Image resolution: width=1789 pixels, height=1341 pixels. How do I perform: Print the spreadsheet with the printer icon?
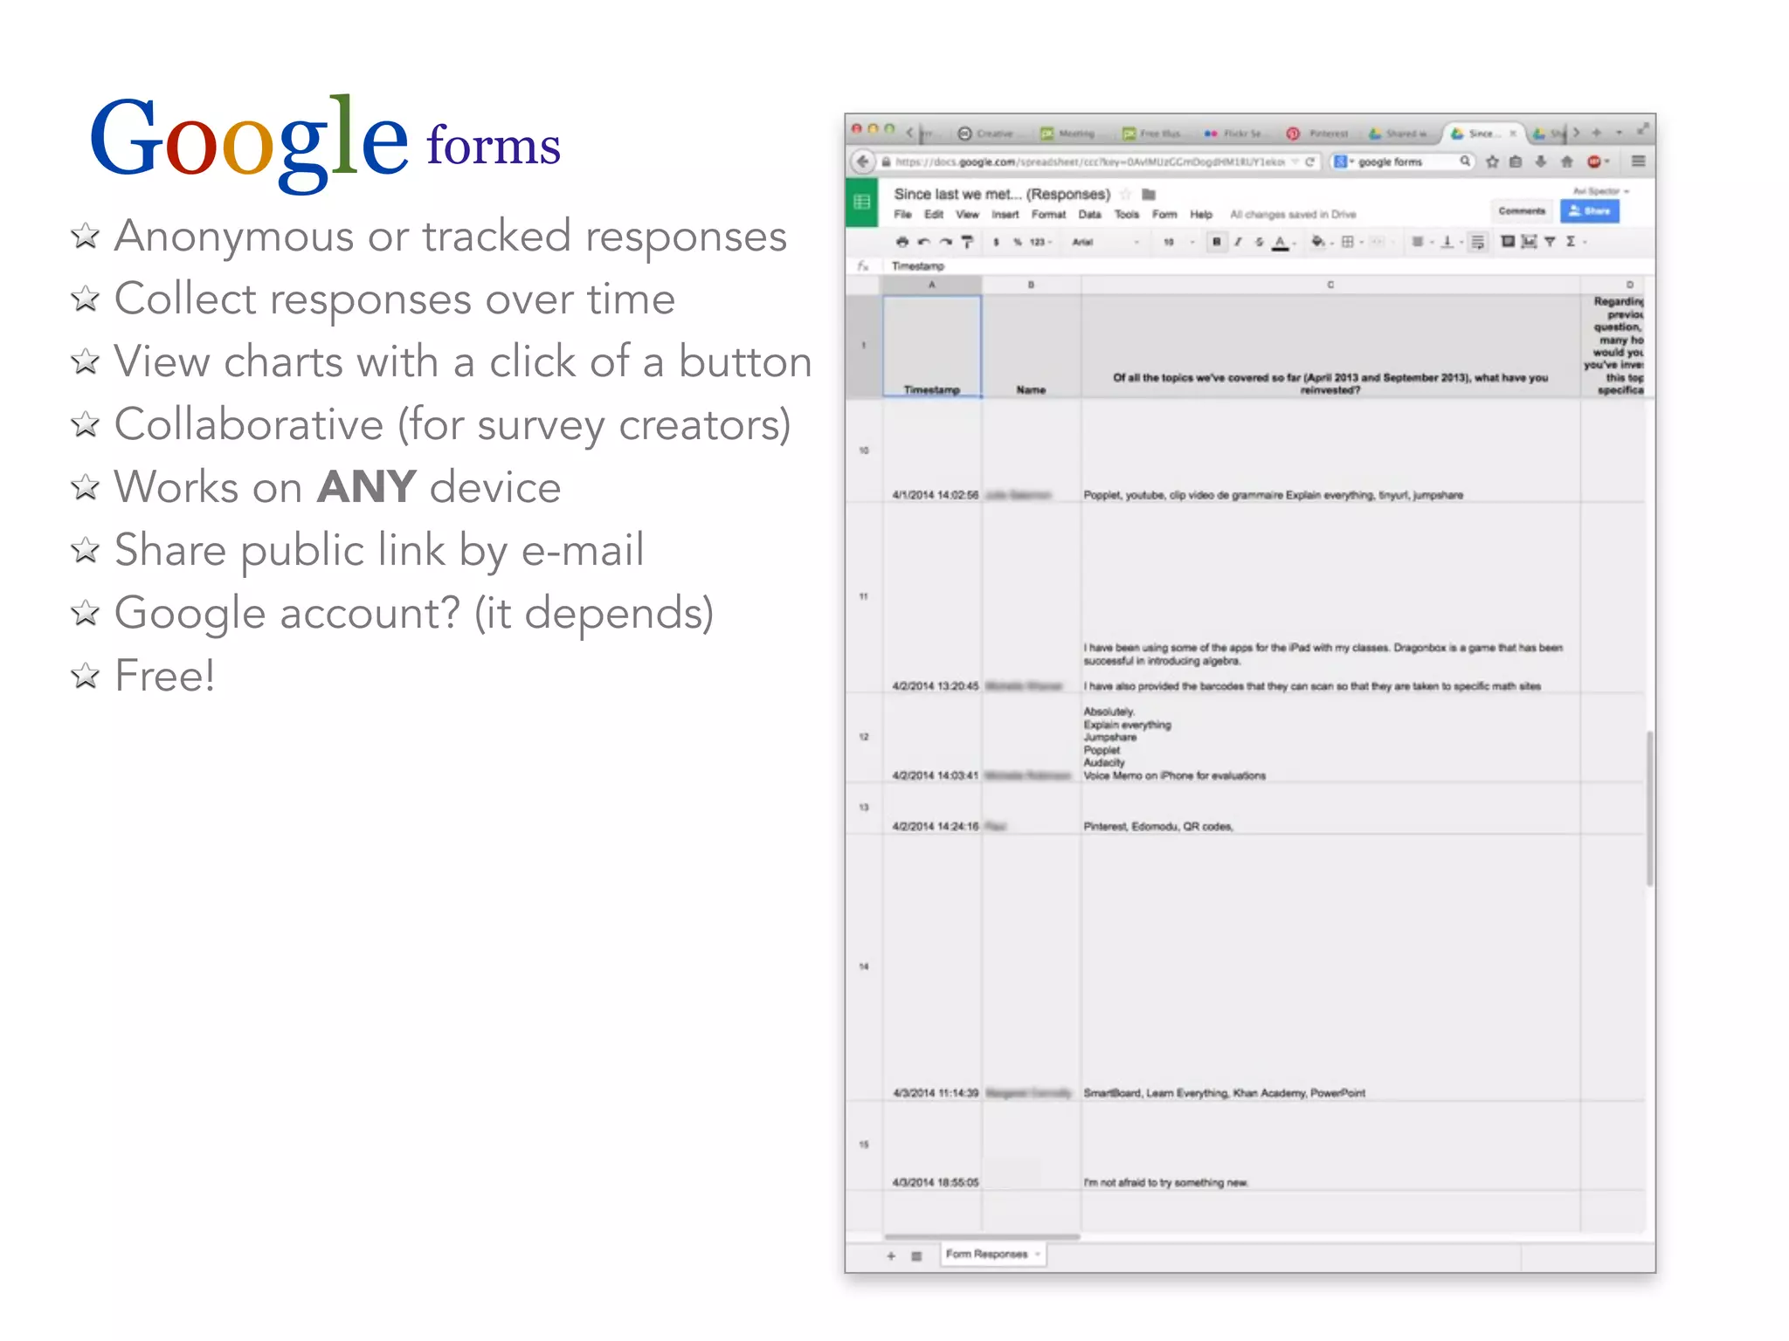pos(902,242)
